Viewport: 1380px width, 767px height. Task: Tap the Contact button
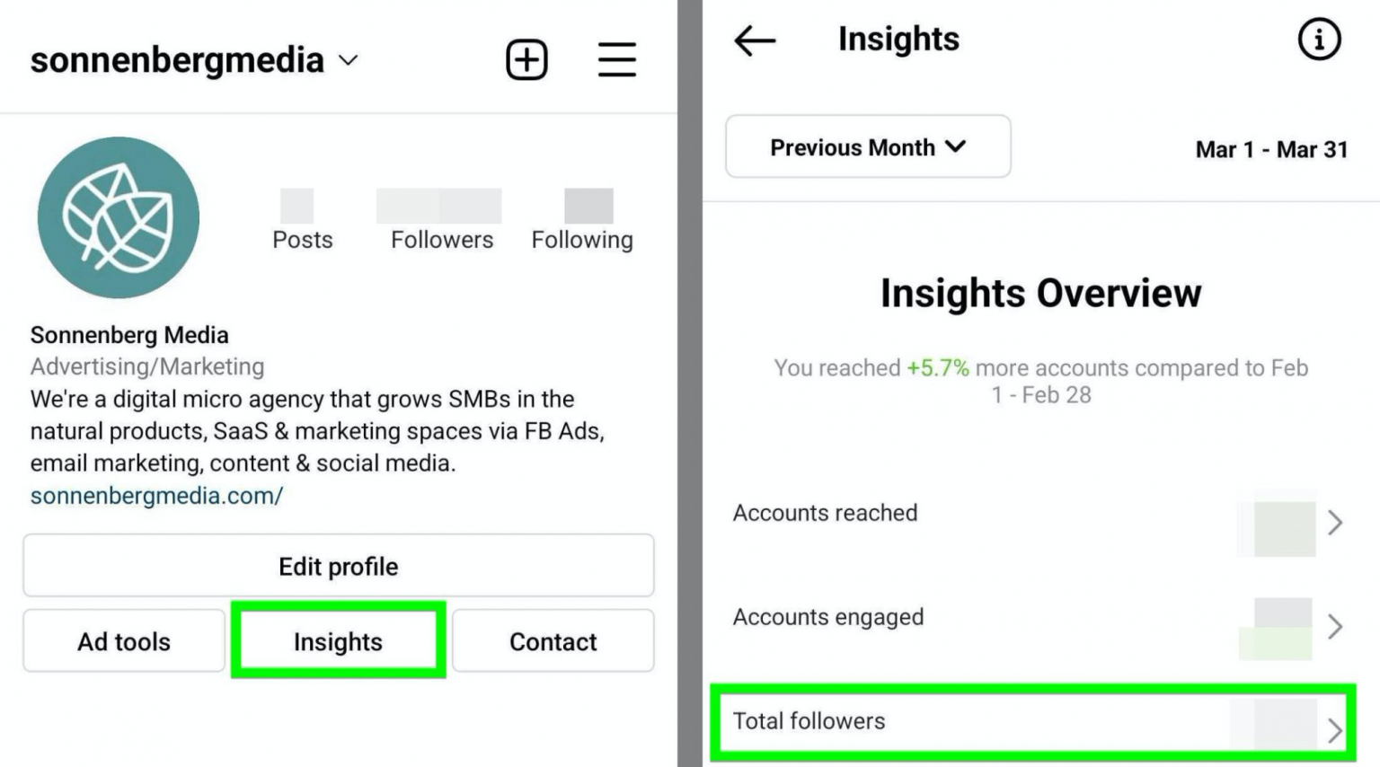click(553, 641)
